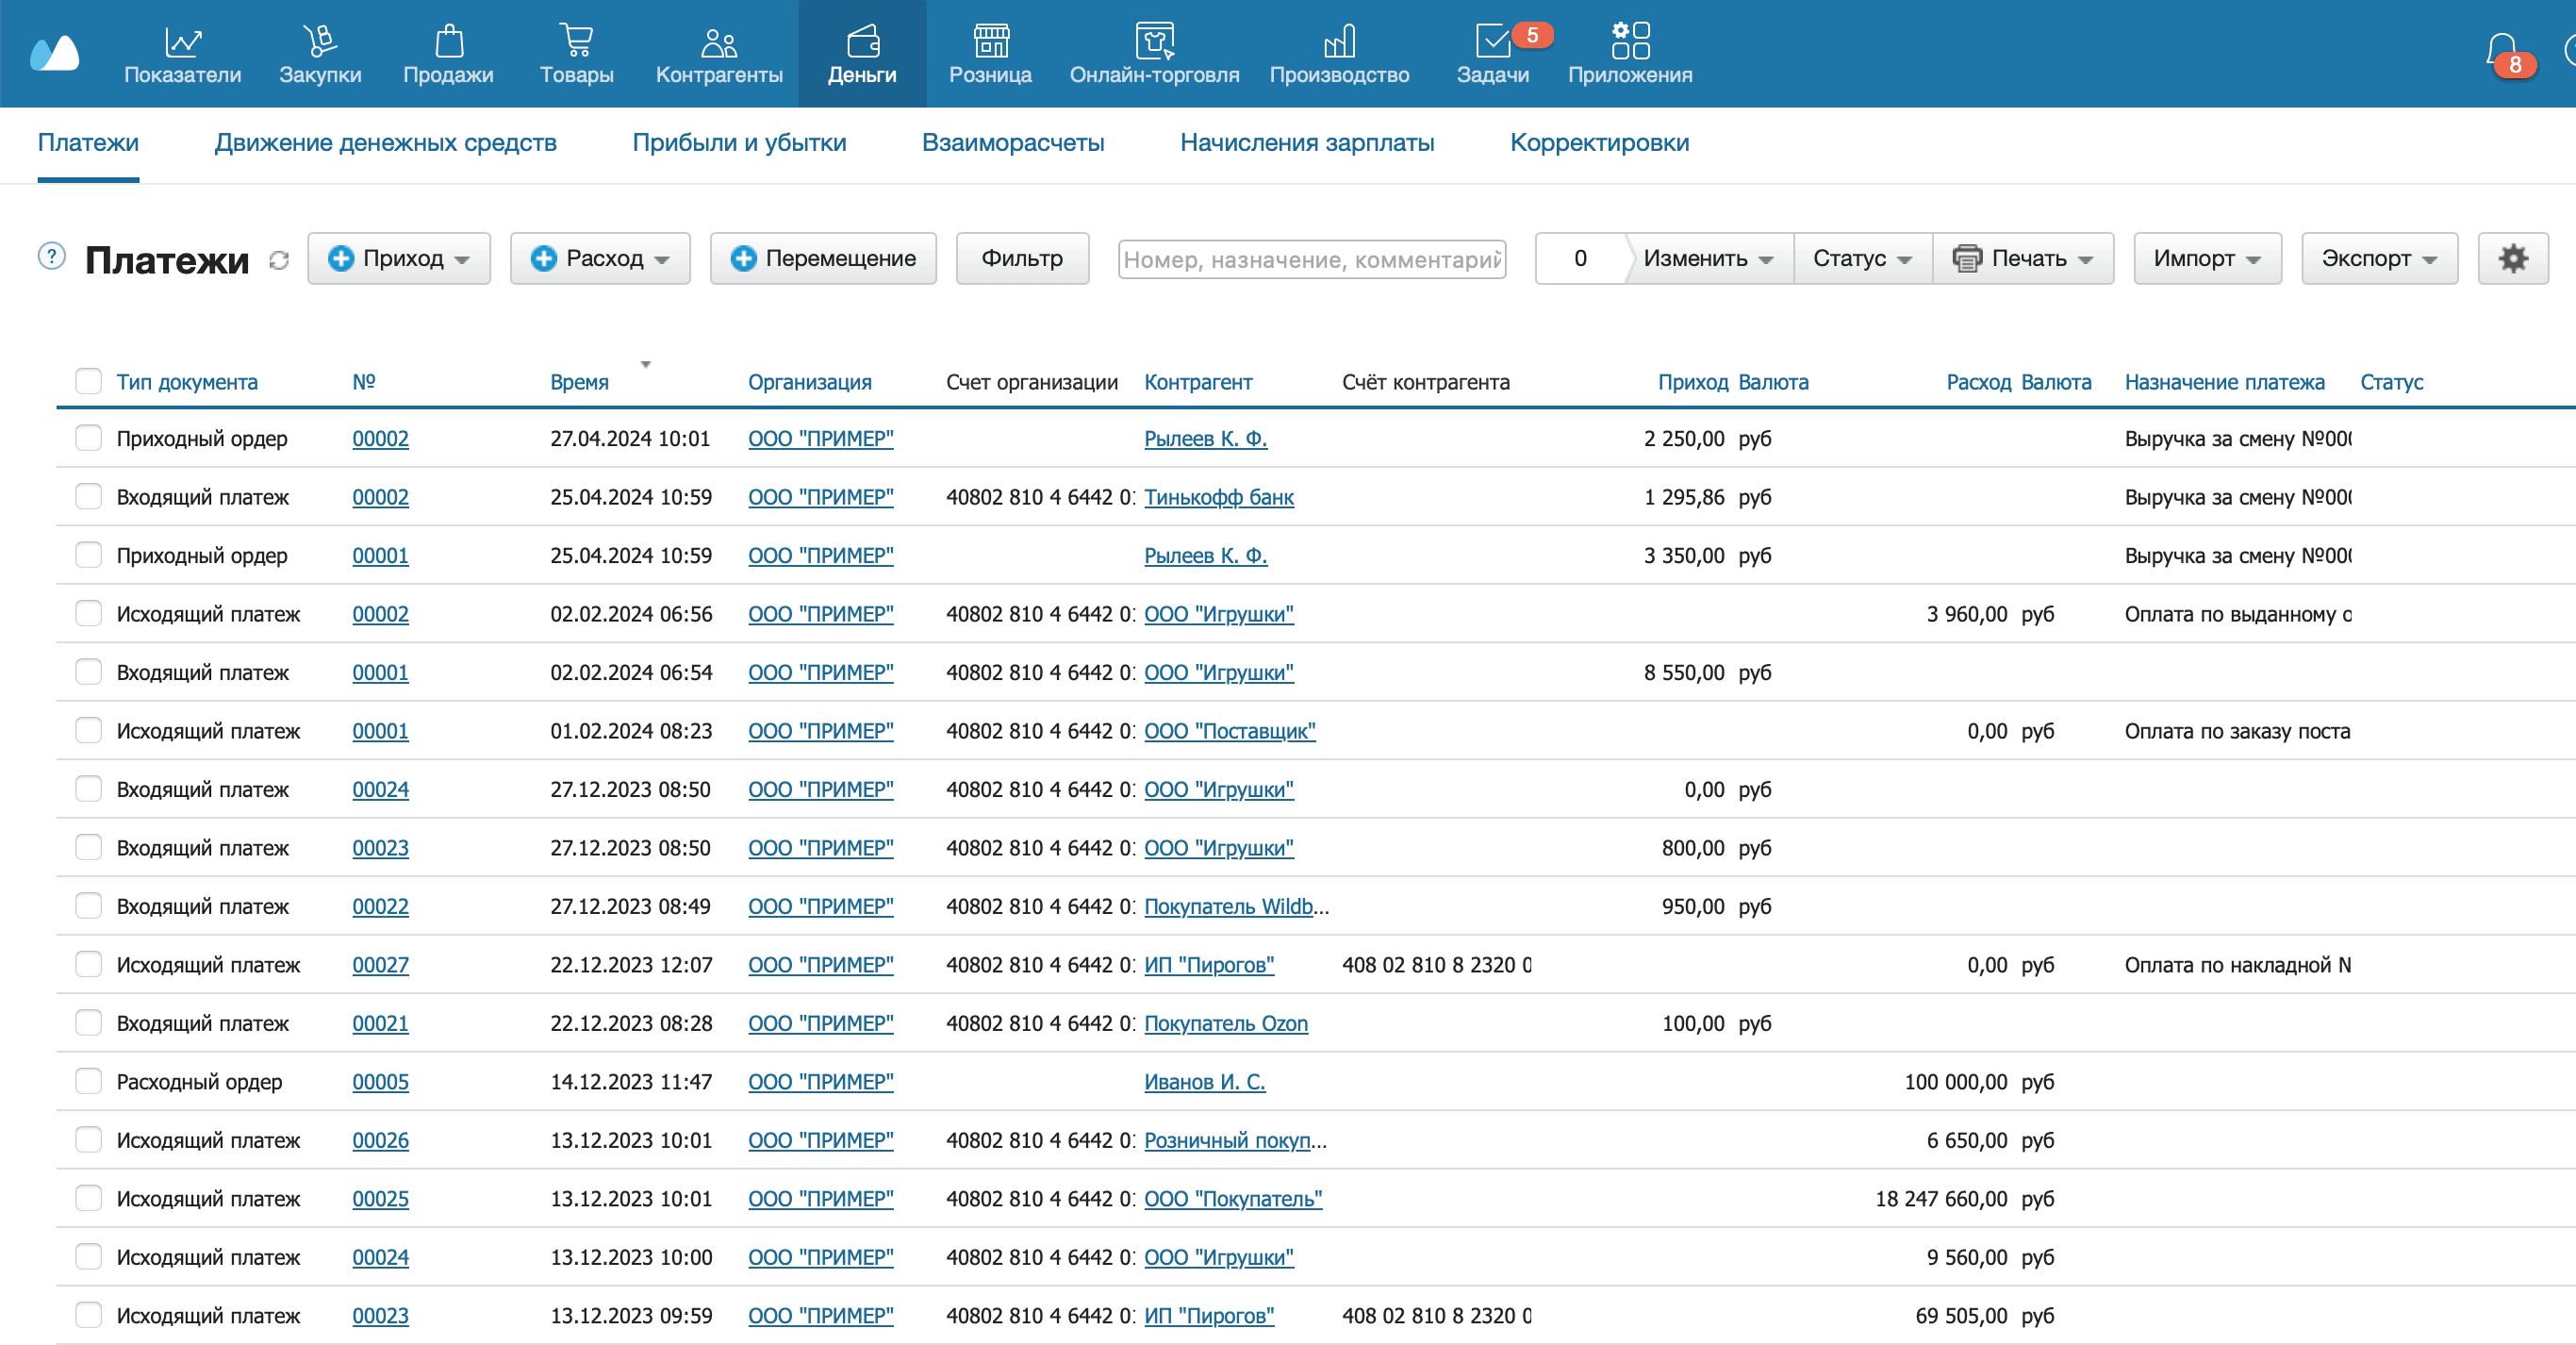The width and height of the screenshot is (2576, 1345).
Task: Open the Печать dropdown menu
Action: 2023,259
